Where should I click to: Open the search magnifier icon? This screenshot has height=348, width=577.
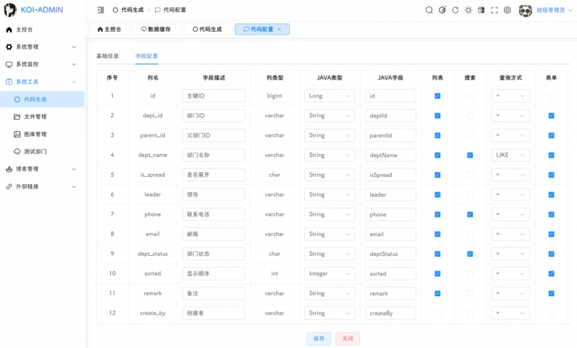pyautogui.click(x=429, y=10)
